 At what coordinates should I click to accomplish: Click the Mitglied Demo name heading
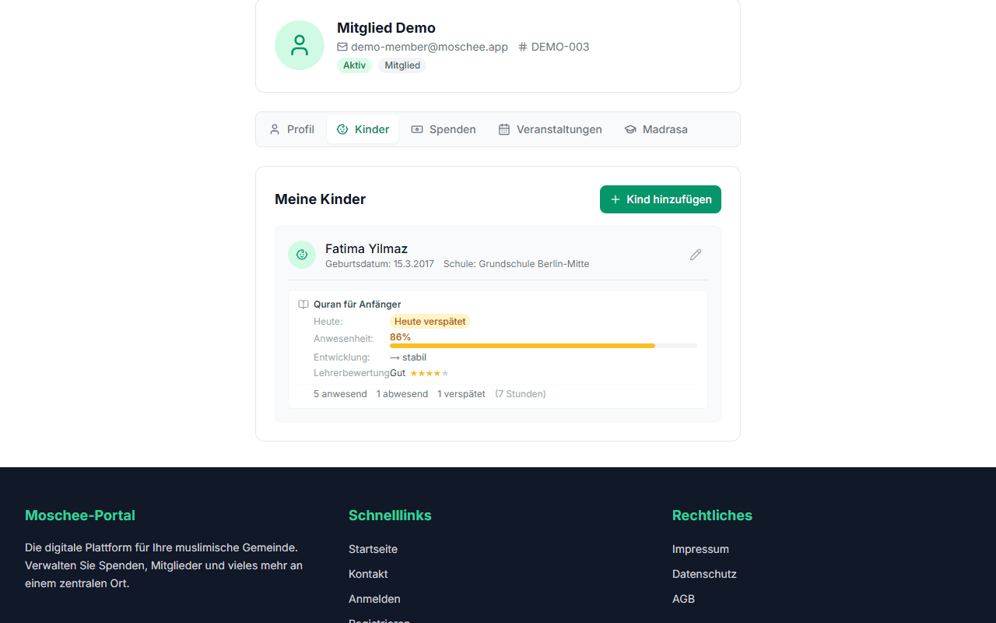click(386, 28)
